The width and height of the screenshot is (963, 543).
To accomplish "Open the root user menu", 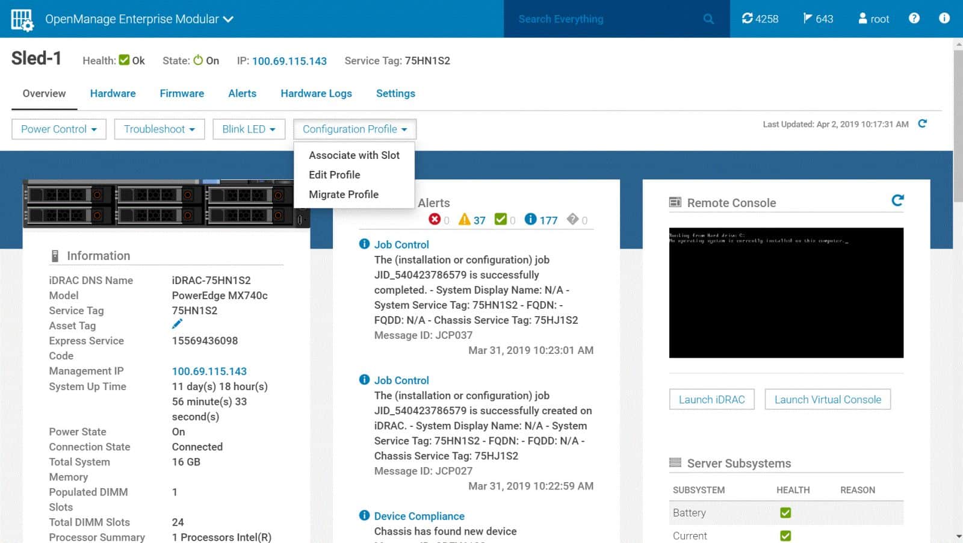I will tap(873, 19).
